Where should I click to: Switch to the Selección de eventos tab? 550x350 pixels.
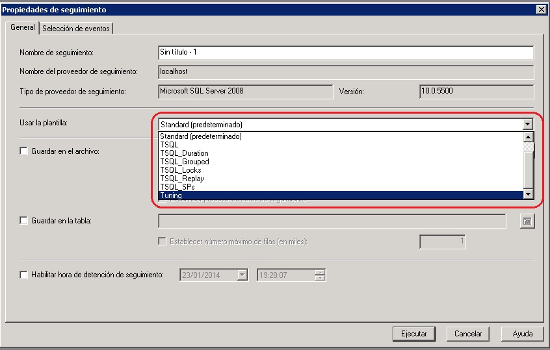76,29
